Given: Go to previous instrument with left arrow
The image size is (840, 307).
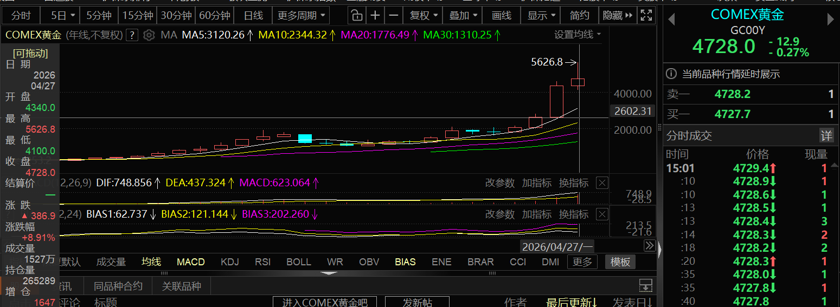Looking at the screenshot, I should tap(671, 20).
